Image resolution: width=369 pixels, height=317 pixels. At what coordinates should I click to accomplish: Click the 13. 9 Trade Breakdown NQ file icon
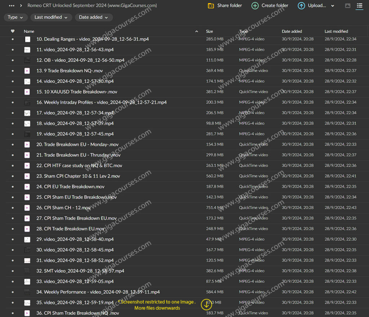(27, 71)
